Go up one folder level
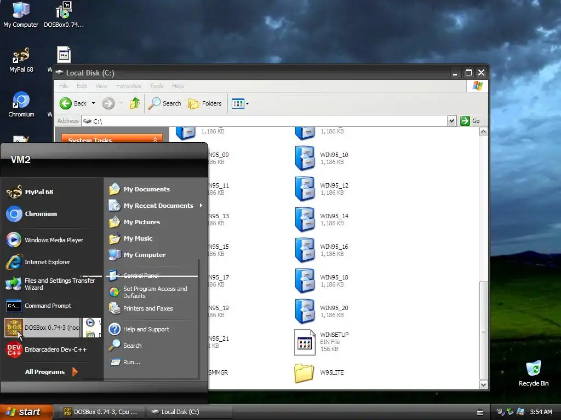The width and height of the screenshot is (561, 420). [x=135, y=103]
